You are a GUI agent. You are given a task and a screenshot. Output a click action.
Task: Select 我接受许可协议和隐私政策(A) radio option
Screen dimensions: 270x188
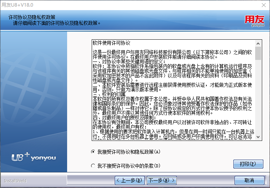click(x=93, y=152)
